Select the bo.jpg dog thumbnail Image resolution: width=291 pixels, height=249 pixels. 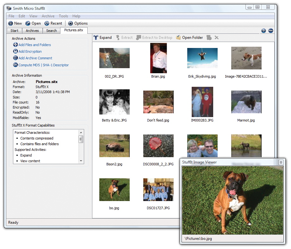click(114, 190)
